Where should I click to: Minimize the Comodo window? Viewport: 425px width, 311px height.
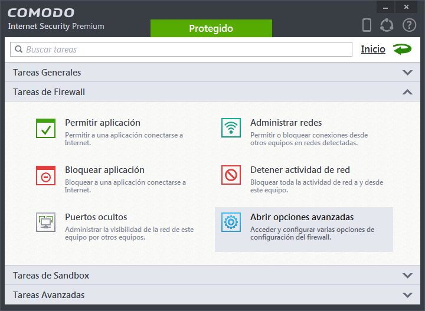tap(385, 7)
